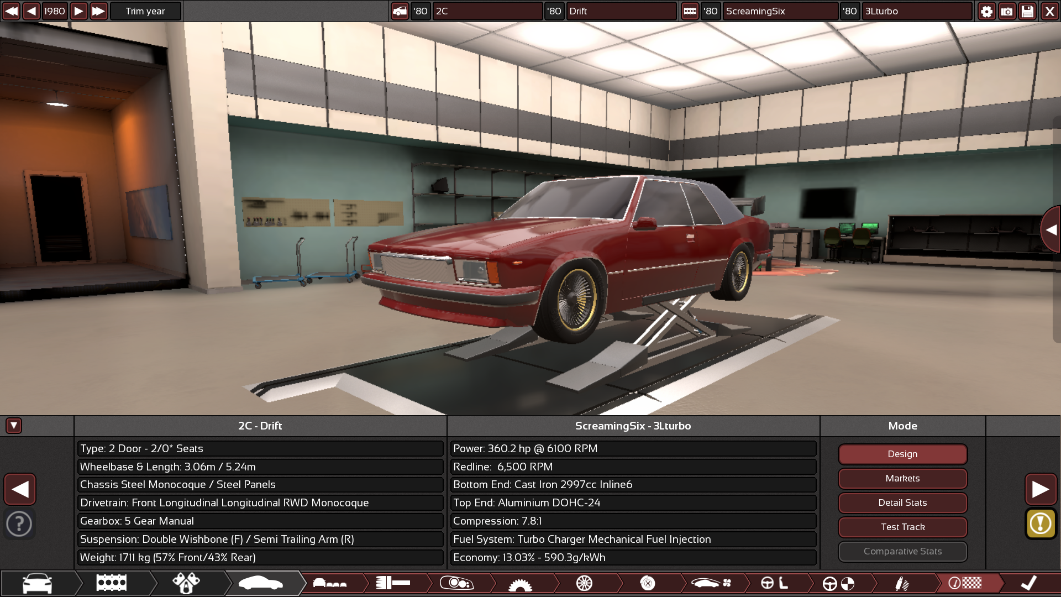
Task: Rewind year with double left arrow
Action: tap(11, 11)
